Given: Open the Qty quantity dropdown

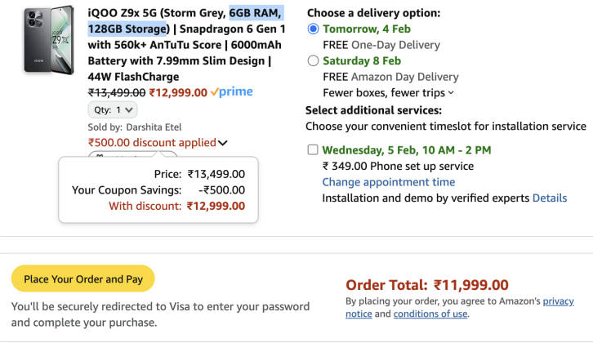Looking at the screenshot, I should [113, 109].
